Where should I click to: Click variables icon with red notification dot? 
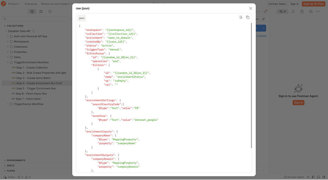pos(265,12)
